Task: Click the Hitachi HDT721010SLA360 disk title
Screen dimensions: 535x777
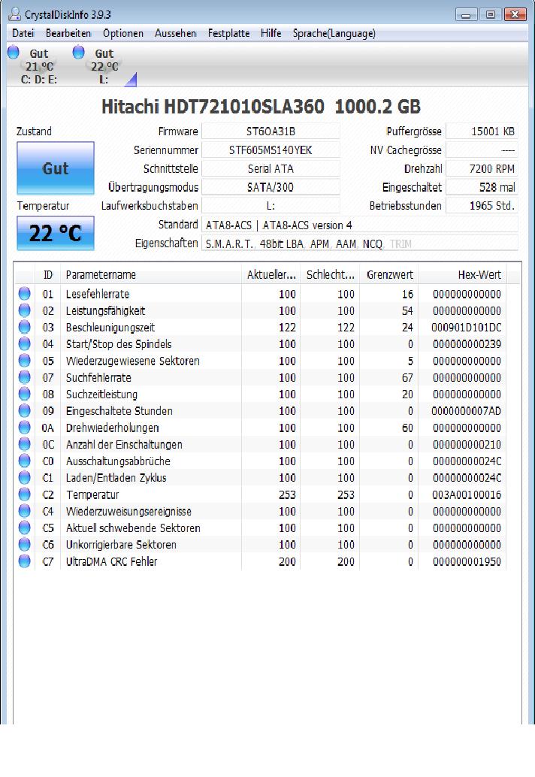Action: click(x=261, y=107)
